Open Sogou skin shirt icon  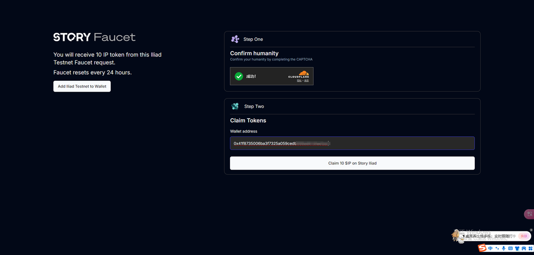tap(517, 248)
